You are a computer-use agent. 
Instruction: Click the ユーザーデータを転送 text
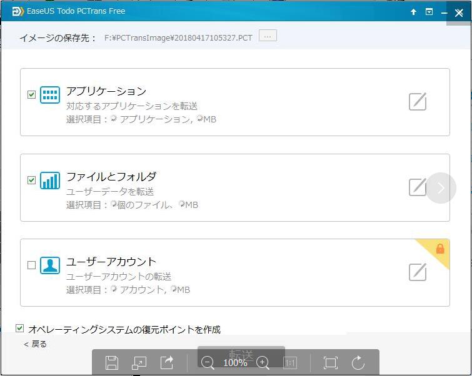tap(110, 191)
